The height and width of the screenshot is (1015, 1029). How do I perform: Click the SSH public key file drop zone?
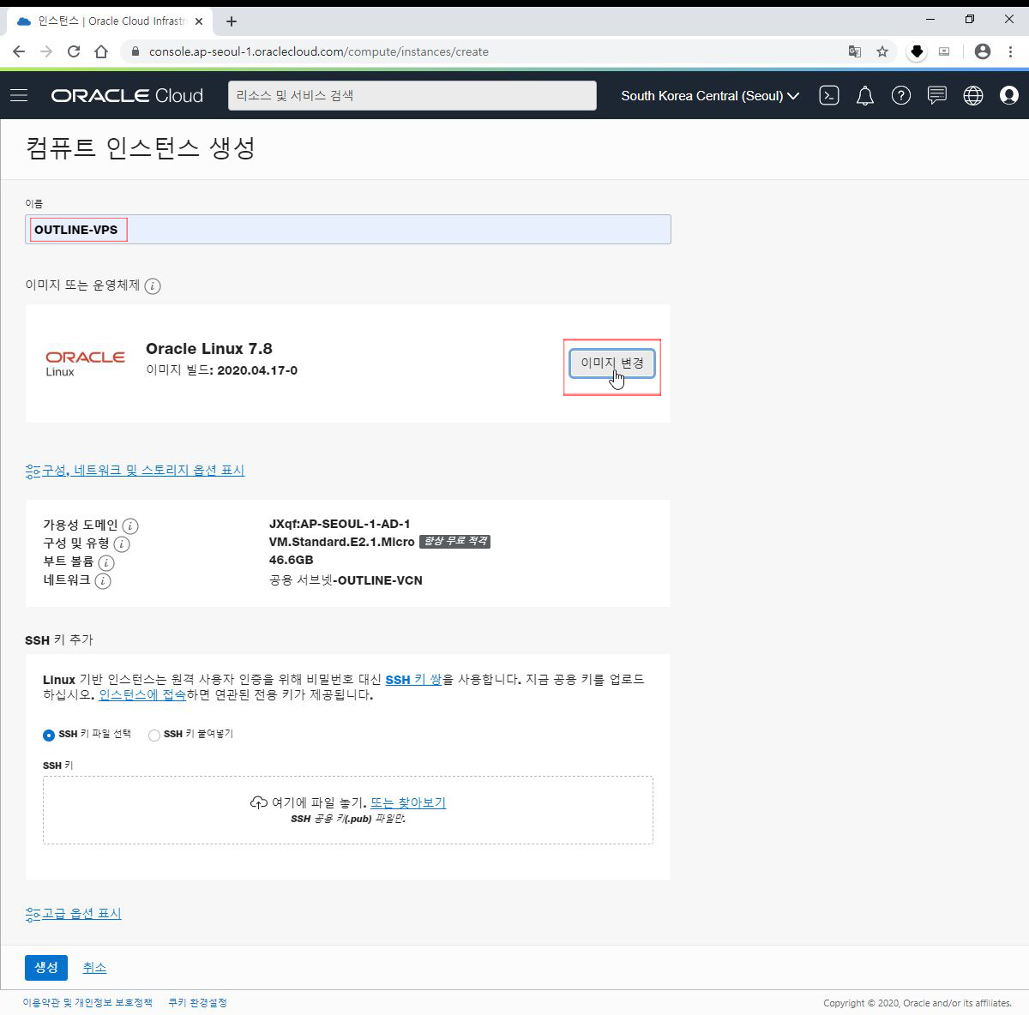point(348,810)
